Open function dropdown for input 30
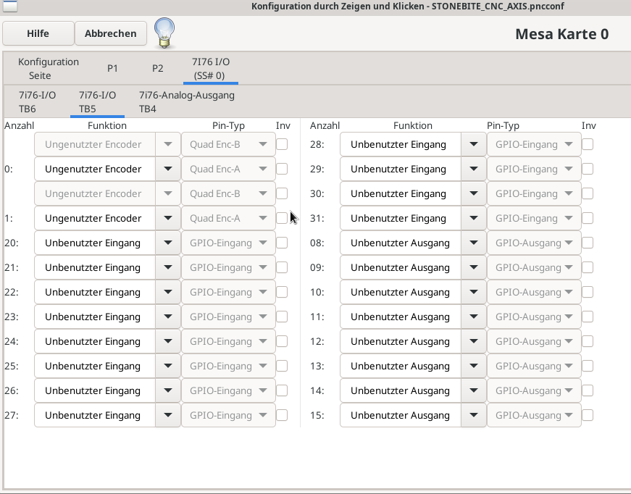Viewport: 631px width, 494px height. [474, 193]
